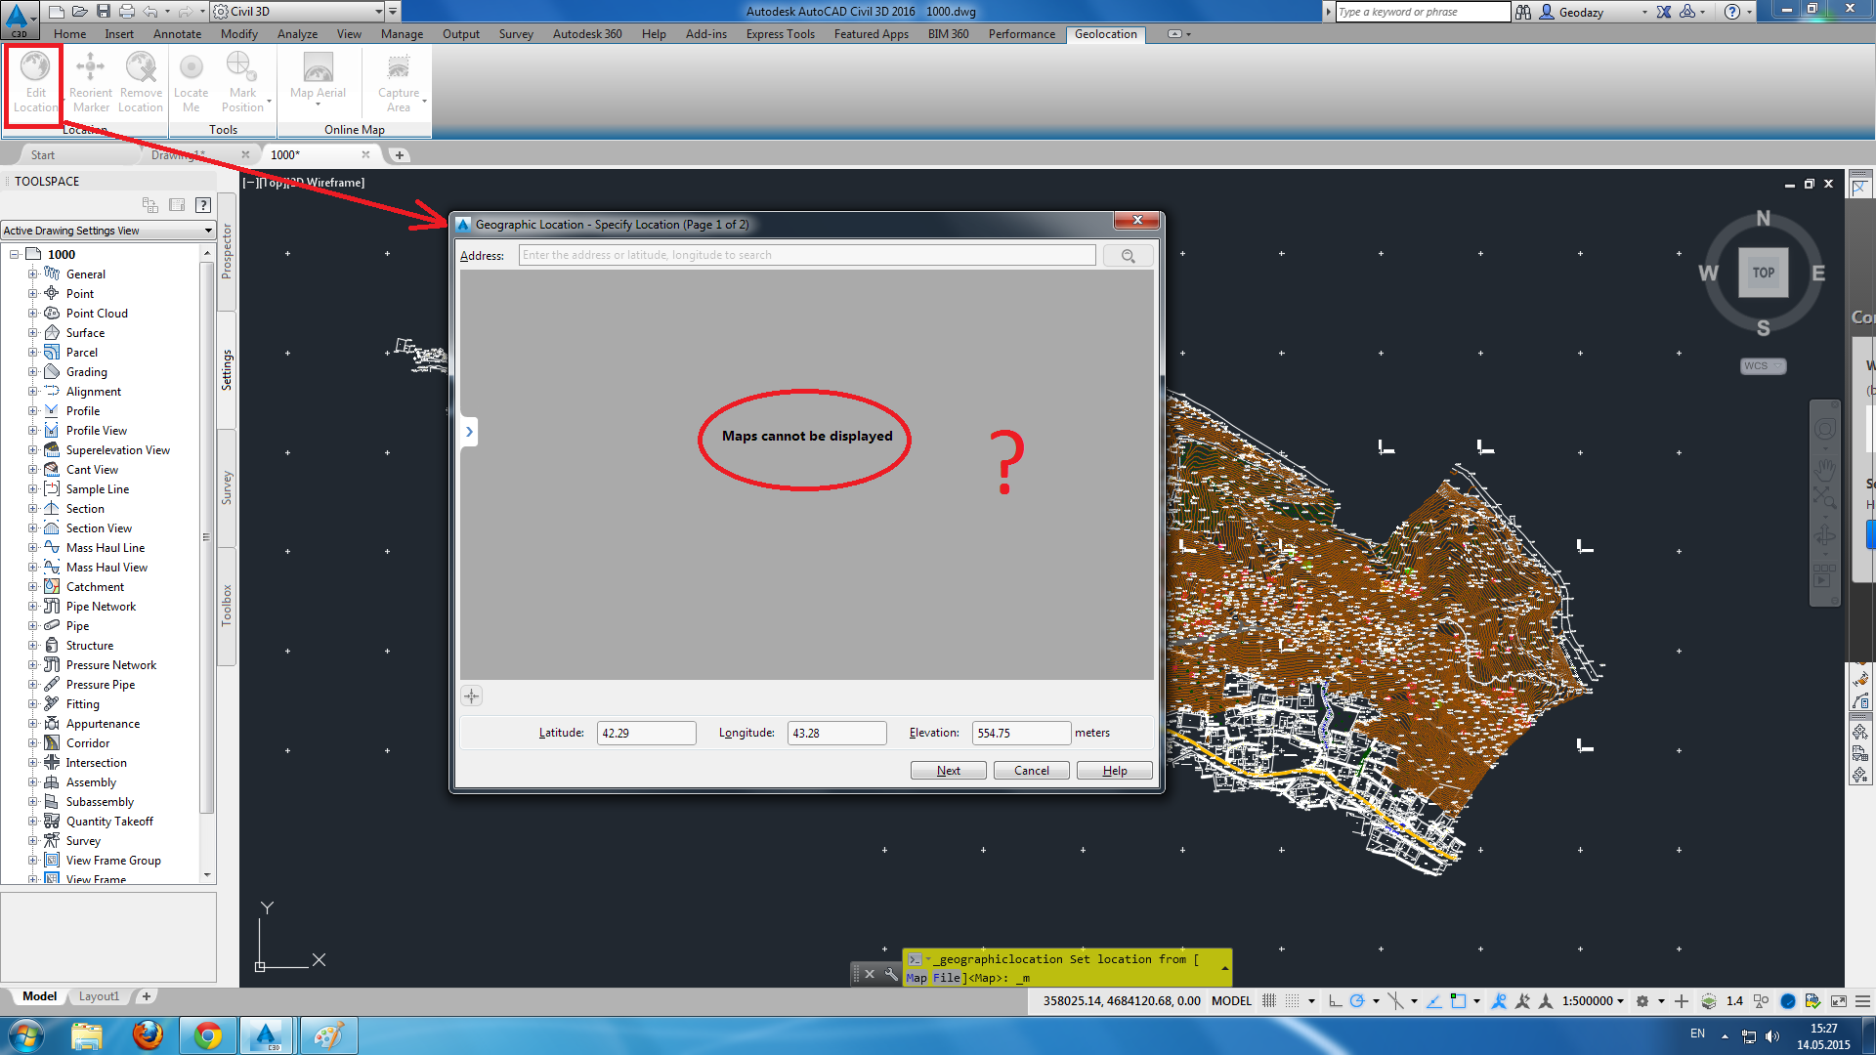This screenshot has height=1055, width=1876.
Task: Click the Clean Screen icon in status bar
Action: (x=1838, y=1001)
